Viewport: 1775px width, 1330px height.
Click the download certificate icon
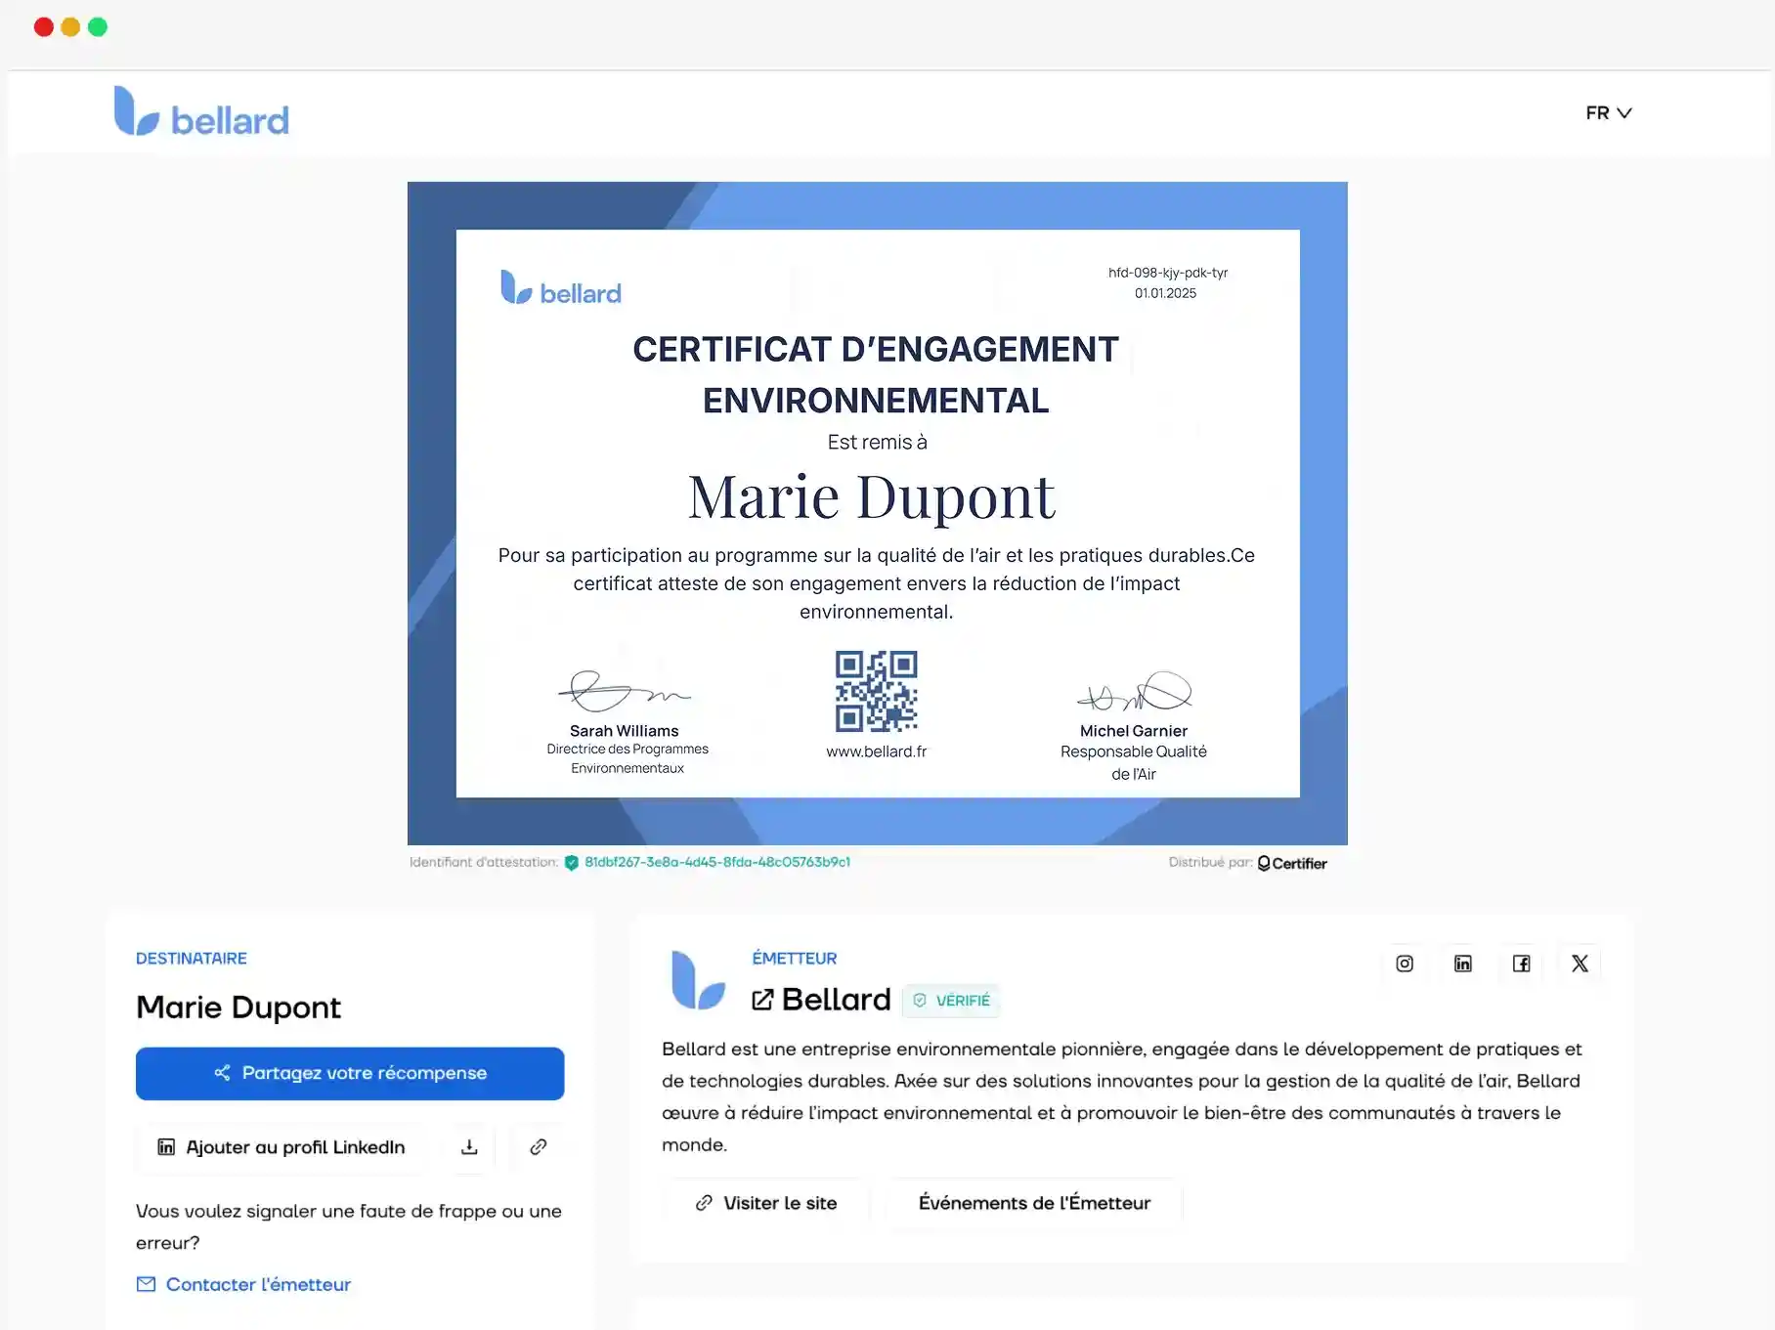(470, 1147)
